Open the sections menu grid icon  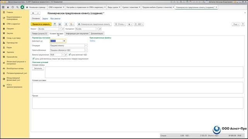click(x=3, y=7)
